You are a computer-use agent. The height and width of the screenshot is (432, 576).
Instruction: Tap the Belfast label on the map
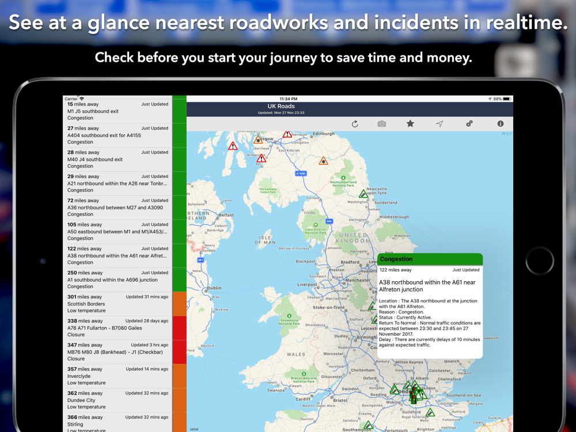[226, 215]
